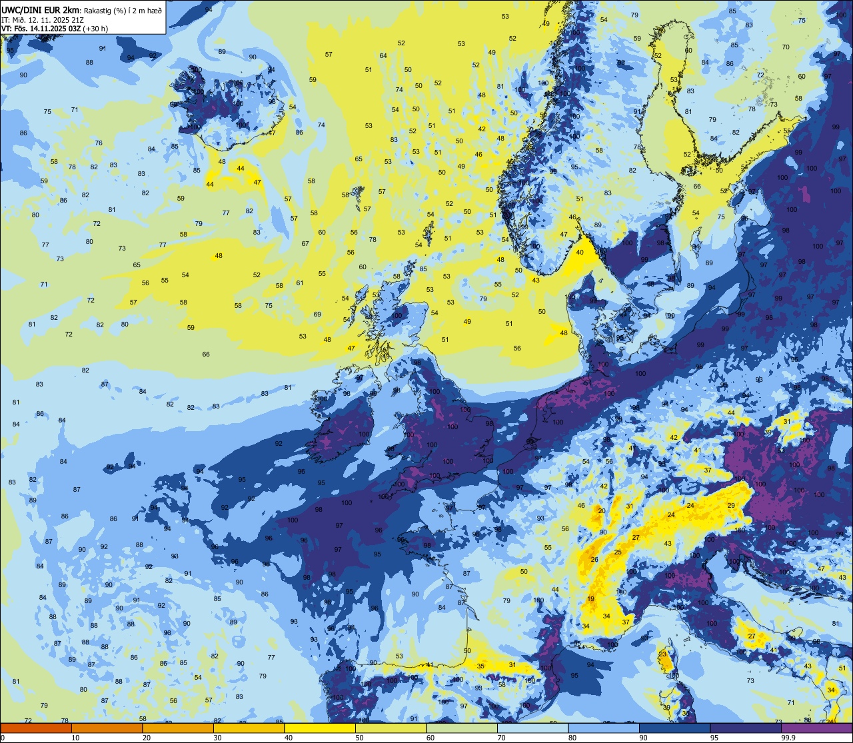Click the humidity value '40' near Skagerrak
This screenshot has width=853, height=743.
(580, 252)
